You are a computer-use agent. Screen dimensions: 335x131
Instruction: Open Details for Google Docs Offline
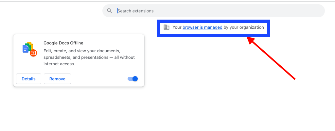point(29,79)
